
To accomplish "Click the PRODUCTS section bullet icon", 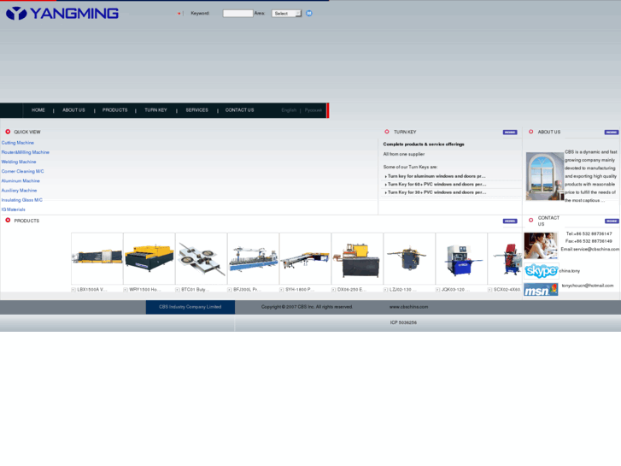I will pos(8,220).
